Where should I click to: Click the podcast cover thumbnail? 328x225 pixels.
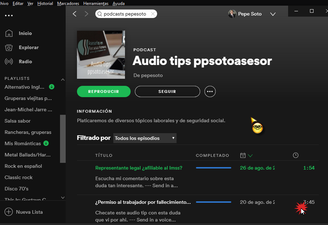click(x=101, y=55)
